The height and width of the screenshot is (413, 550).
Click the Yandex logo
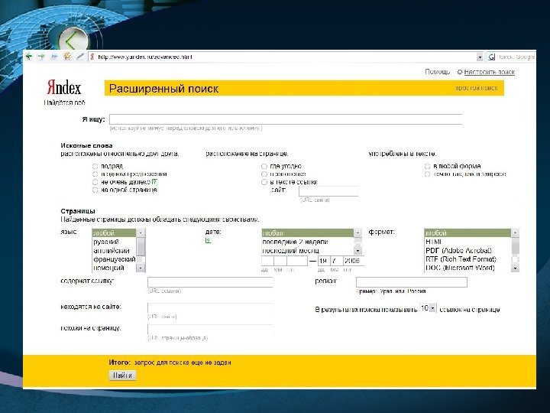click(64, 87)
